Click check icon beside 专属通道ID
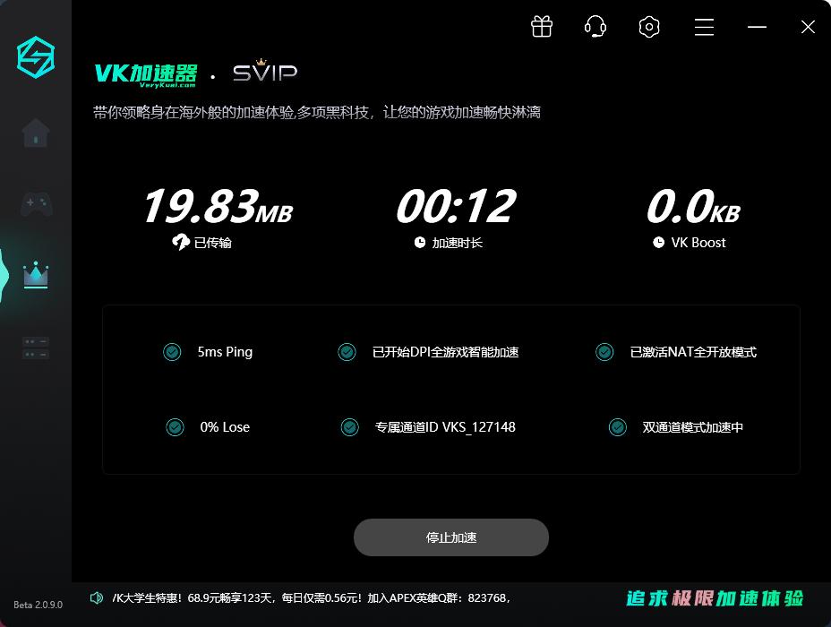This screenshot has height=627, width=831. [x=349, y=427]
